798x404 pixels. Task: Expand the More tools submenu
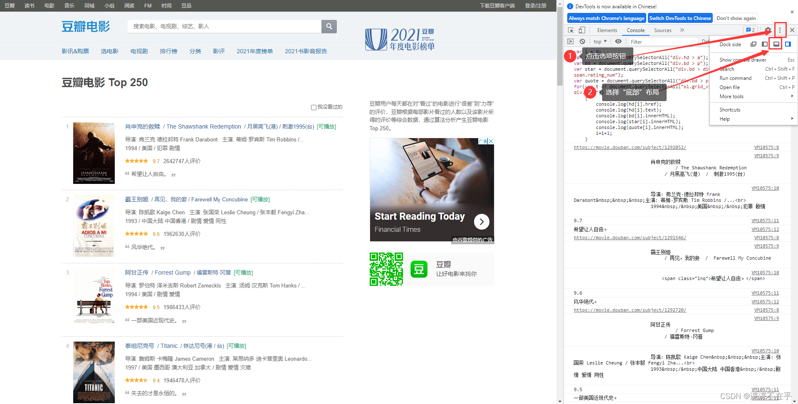coord(753,97)
